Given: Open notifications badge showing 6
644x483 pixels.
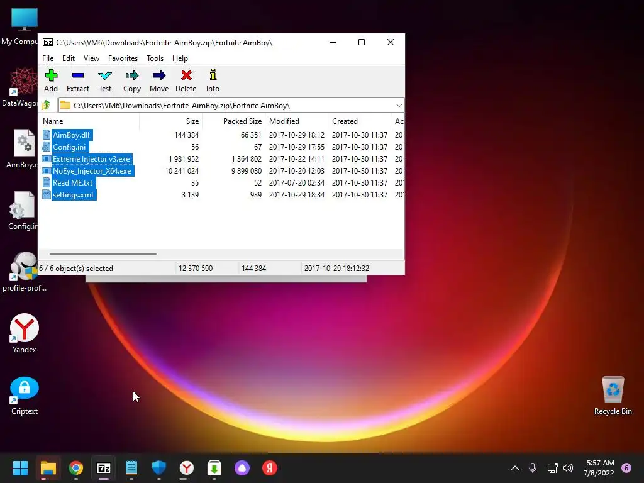Looking at the screenshot, I should coord(626,468).
